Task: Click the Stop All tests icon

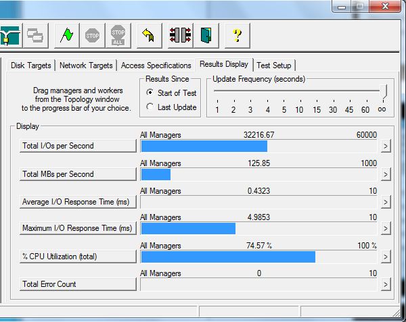Action: pyautogui.click(x=118, y=35)
